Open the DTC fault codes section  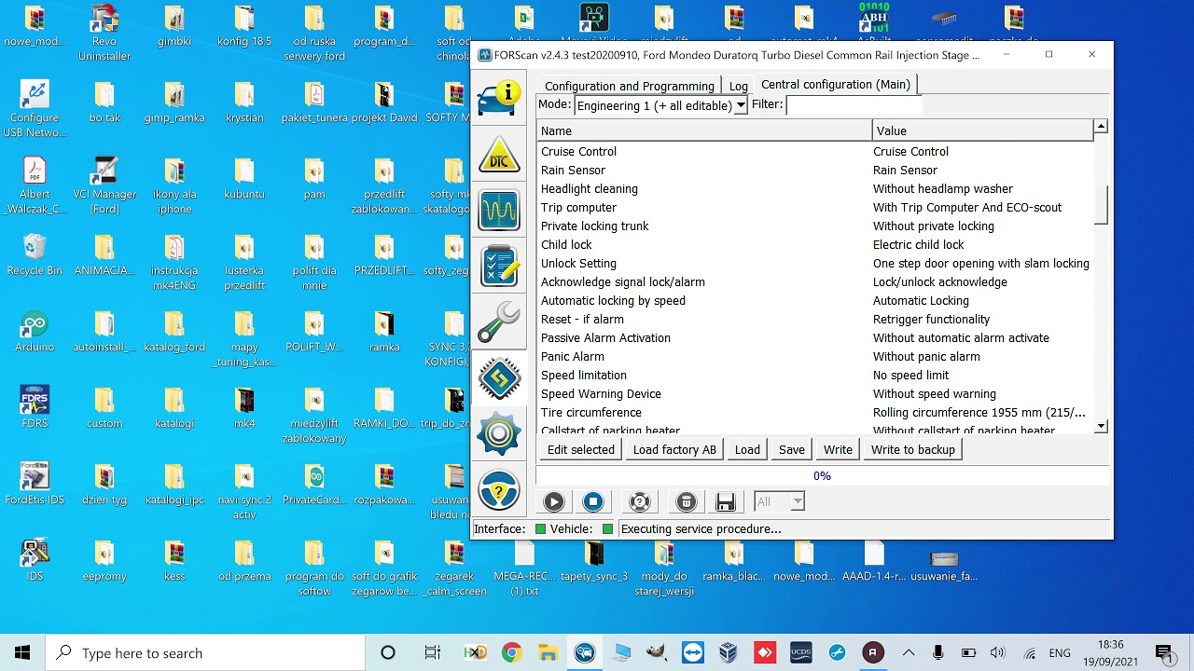click(499, 155)
